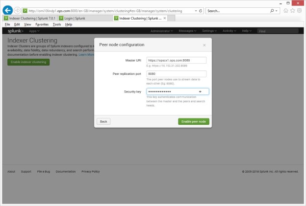The height and width of the screenshot is (206, 306).
Task: Refresh the page with the reload icon
Action: click(x=201, y=10)
